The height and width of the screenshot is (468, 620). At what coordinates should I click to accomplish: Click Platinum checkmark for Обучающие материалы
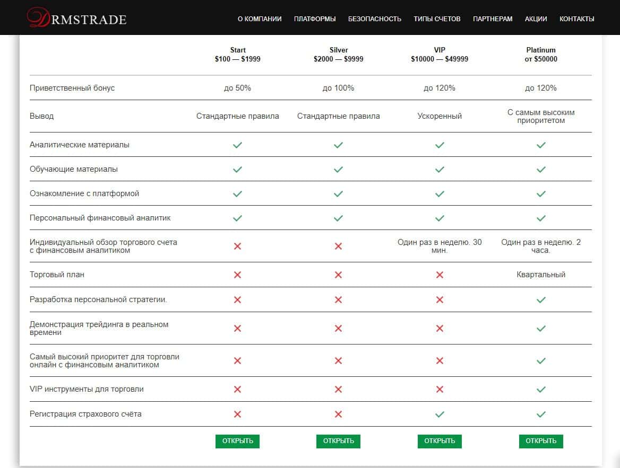541,169
